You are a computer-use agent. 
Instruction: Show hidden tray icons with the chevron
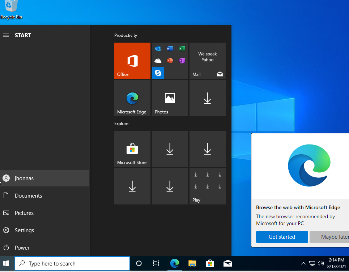(303, 264)
